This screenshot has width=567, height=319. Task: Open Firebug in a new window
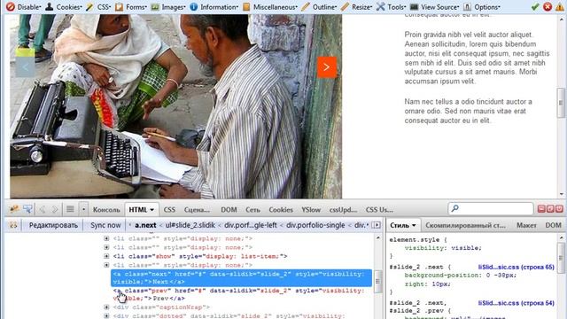pyautogui.click(x=550, y=209)
